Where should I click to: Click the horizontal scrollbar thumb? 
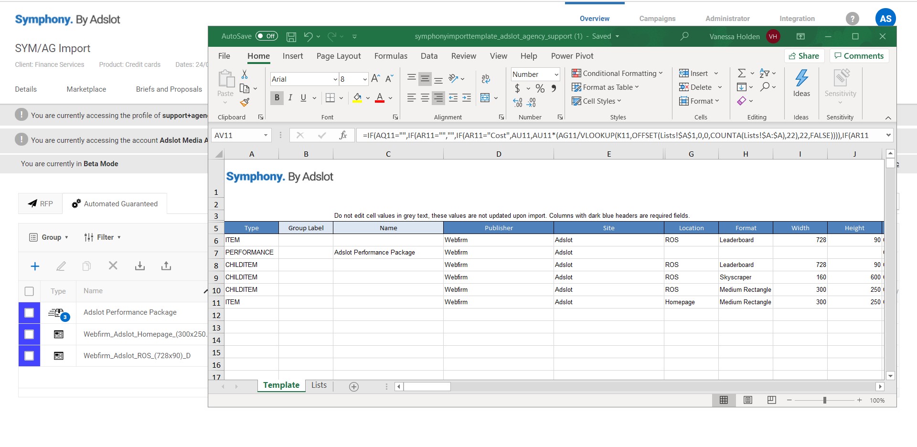tap(427, 386)
